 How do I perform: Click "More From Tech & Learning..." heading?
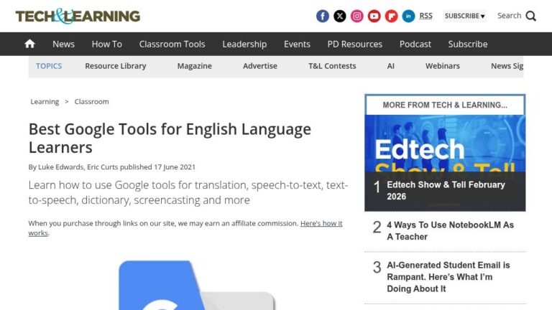pyautogui.click(x=445, y=105)
